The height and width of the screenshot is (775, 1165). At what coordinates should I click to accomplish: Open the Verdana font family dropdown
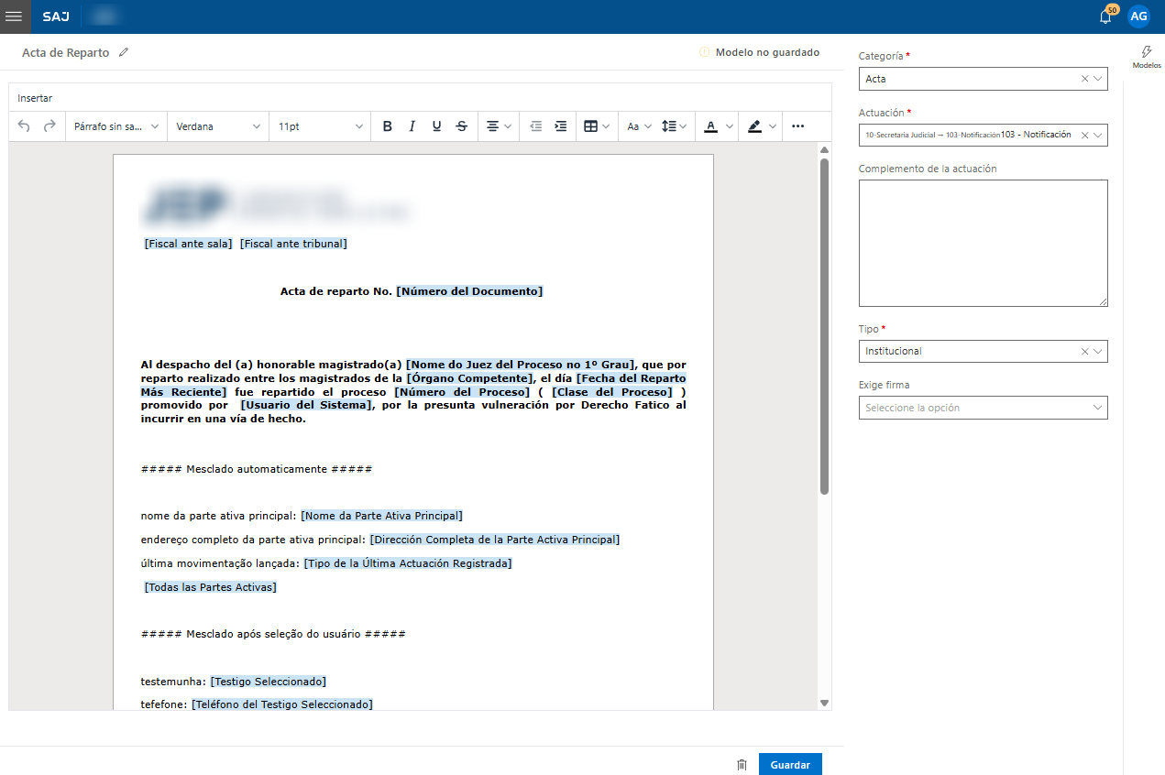[218, 126]
